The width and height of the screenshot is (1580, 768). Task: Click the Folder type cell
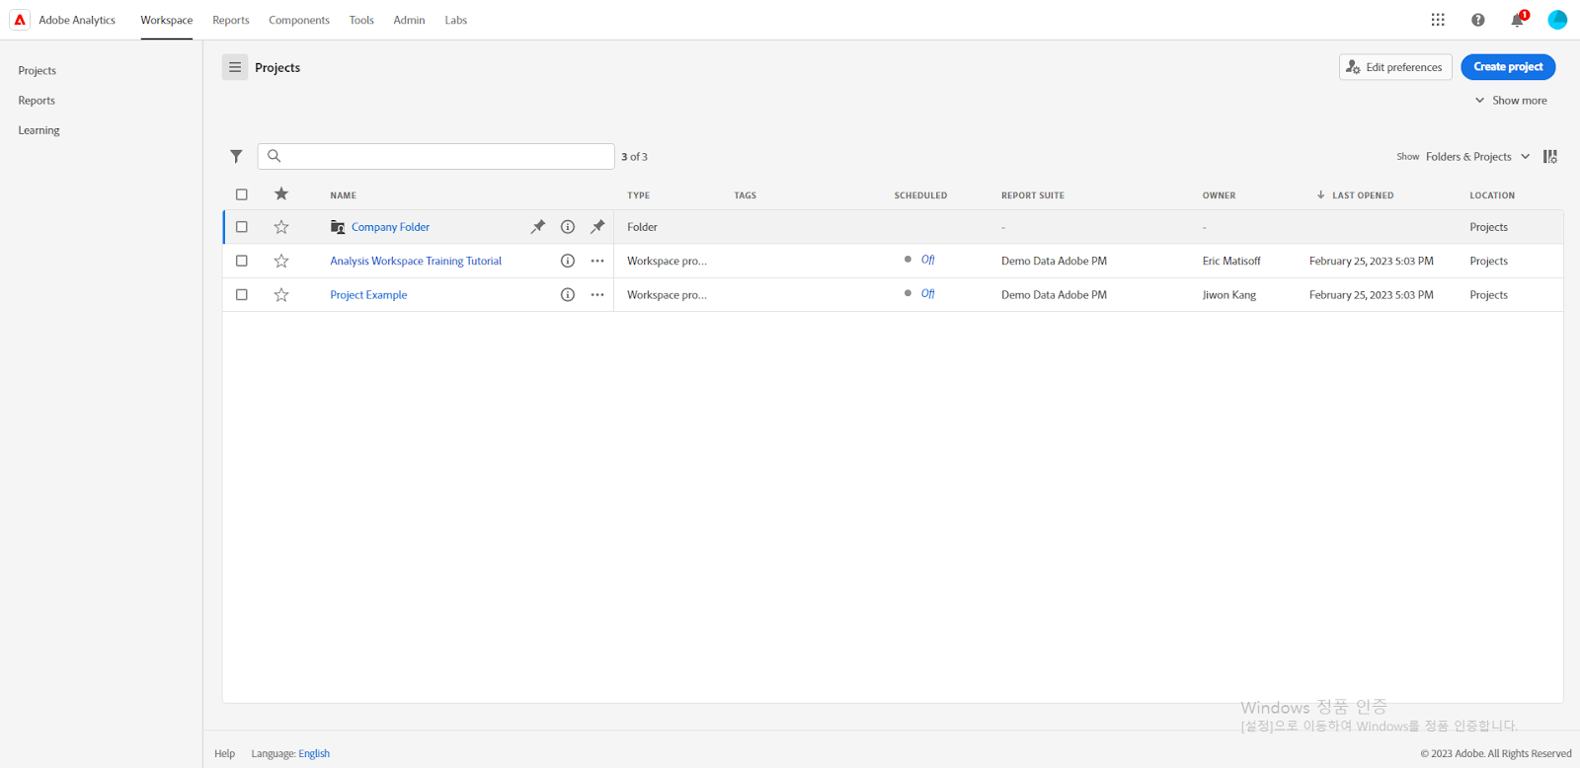642,227
